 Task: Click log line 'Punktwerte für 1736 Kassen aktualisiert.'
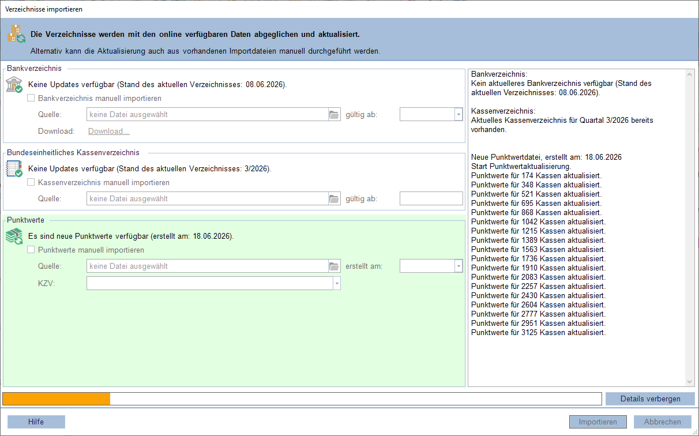coord(539,258)
